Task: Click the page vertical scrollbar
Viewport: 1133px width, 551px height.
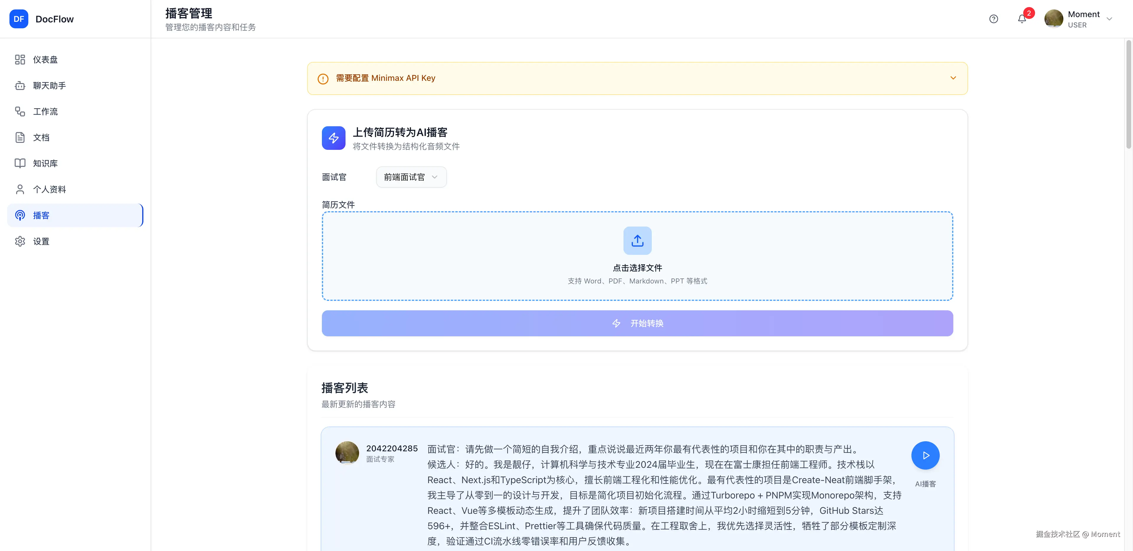Action: tap(1128, 95)
